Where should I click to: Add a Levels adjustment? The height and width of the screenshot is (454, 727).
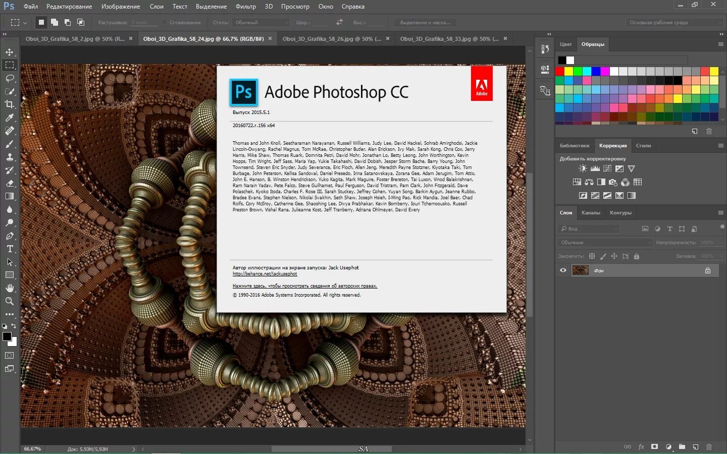coord(595,168)
